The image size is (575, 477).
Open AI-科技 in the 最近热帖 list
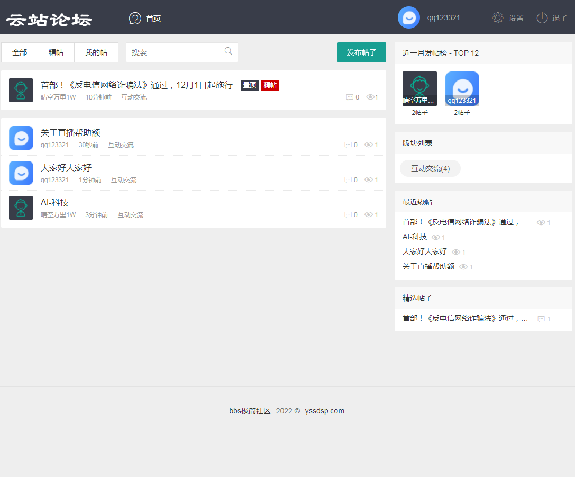[x=415, y=237]
